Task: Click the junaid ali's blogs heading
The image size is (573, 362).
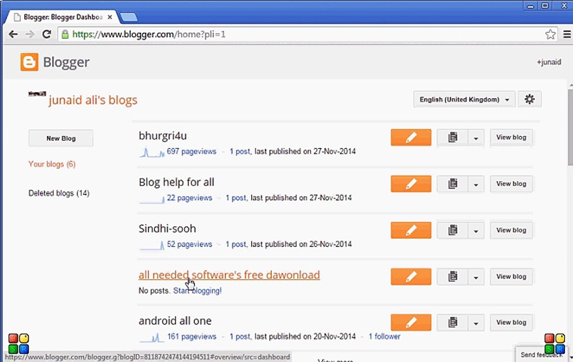Action: click(93, 100)
